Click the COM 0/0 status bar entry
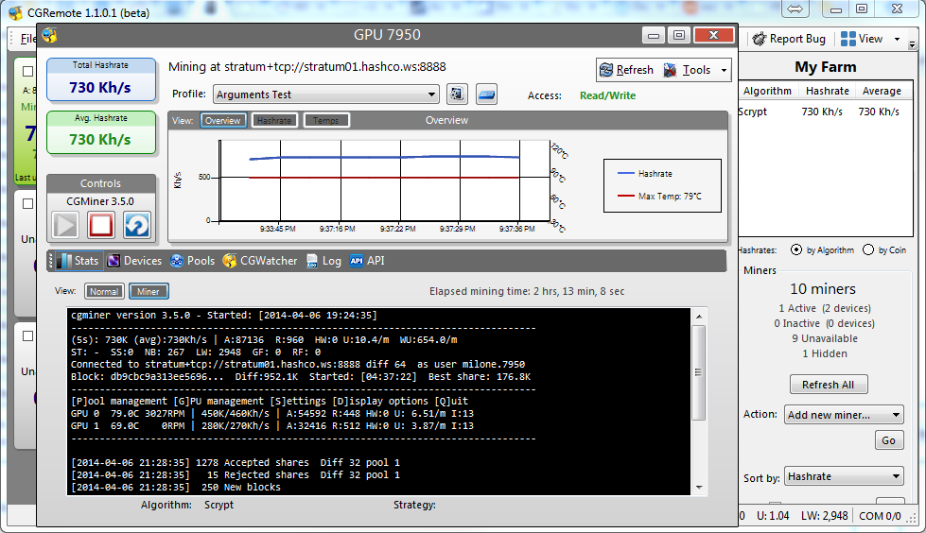Screen dimensions: 926x533 pos(880,516)
